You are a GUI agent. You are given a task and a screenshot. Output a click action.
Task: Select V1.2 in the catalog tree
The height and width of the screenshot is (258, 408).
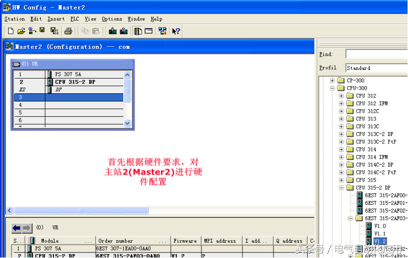(x=379, y=241)
